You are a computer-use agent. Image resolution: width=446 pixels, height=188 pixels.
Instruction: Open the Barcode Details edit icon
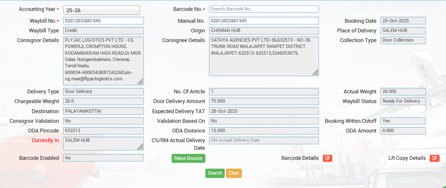(x=327, y=158)
